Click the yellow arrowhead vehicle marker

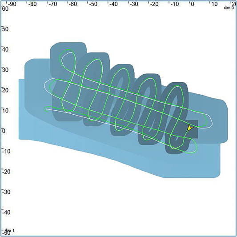click(190, 128)
